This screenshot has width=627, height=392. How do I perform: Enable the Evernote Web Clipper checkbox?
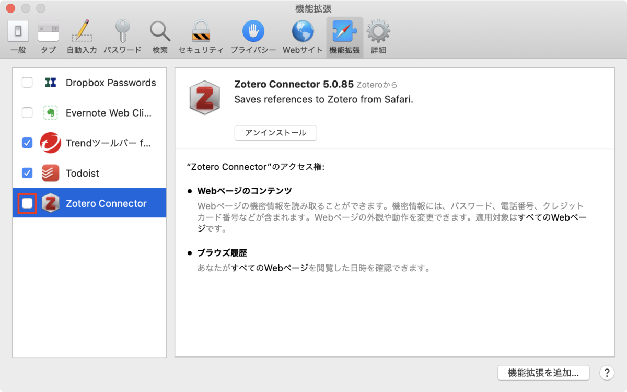pos(27,113)
